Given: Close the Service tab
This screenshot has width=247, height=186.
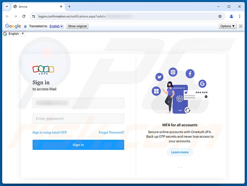Looking at the screenshot, I should coord(61,7).
